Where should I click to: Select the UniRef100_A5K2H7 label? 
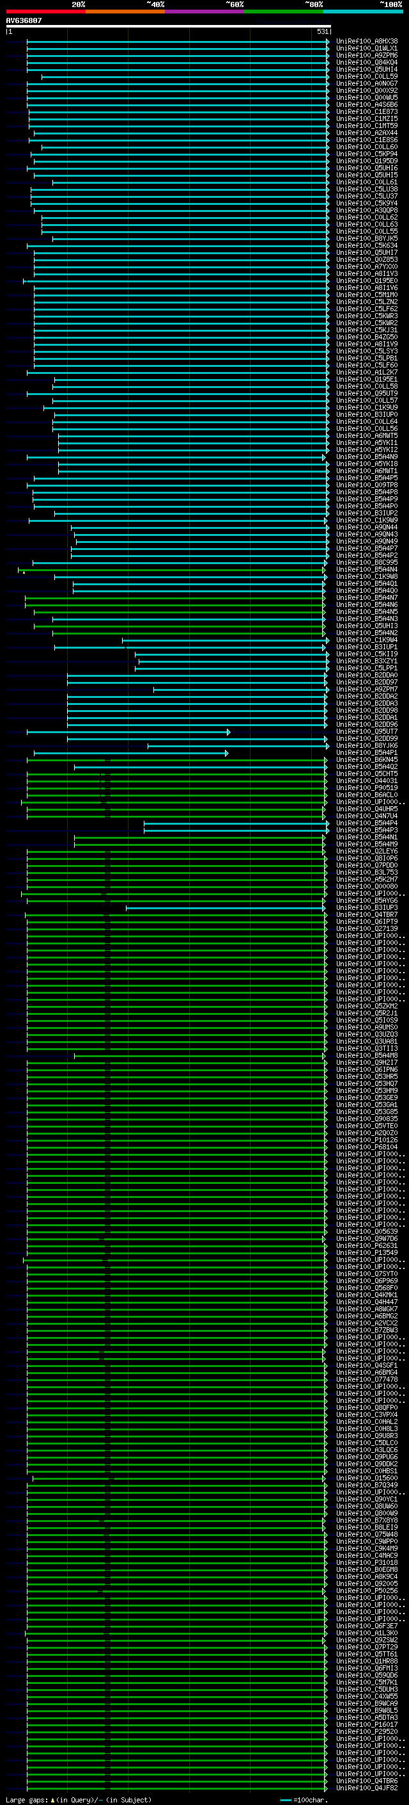click(367, 880)
